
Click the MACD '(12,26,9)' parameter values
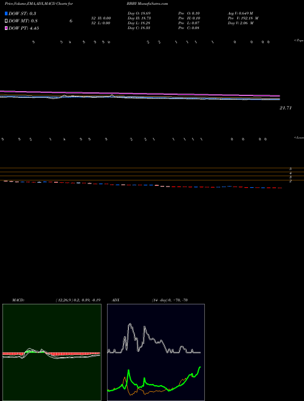(x=78, y=300)
